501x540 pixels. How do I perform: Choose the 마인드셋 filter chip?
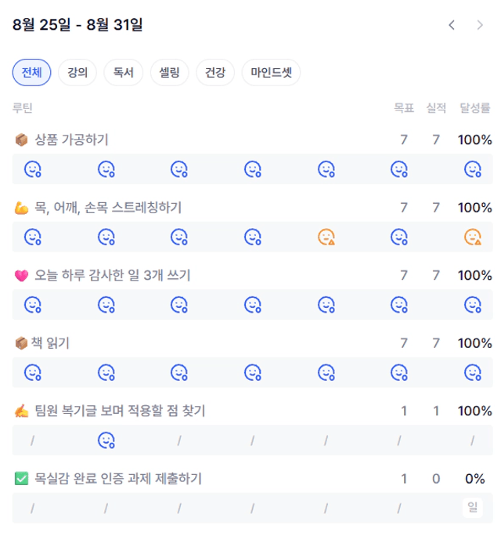[x=271, y=72]
